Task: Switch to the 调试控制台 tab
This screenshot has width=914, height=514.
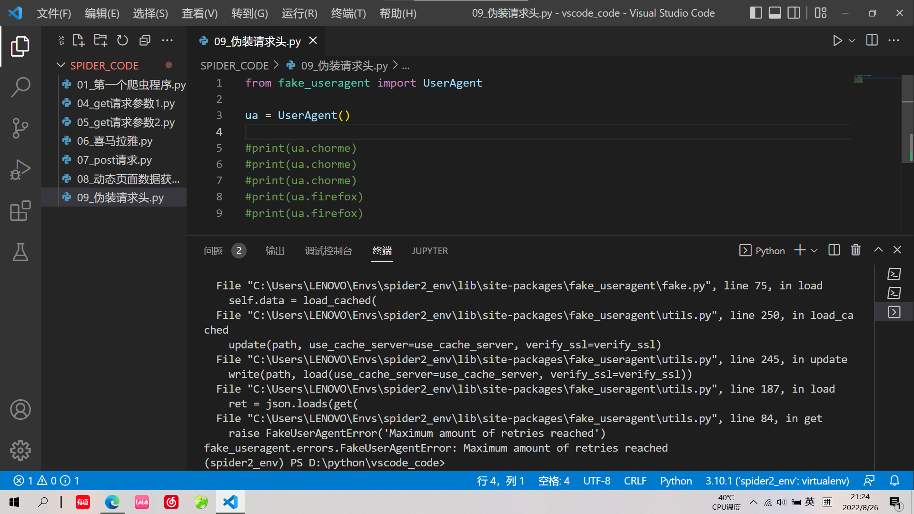Action: pos(328,251)
